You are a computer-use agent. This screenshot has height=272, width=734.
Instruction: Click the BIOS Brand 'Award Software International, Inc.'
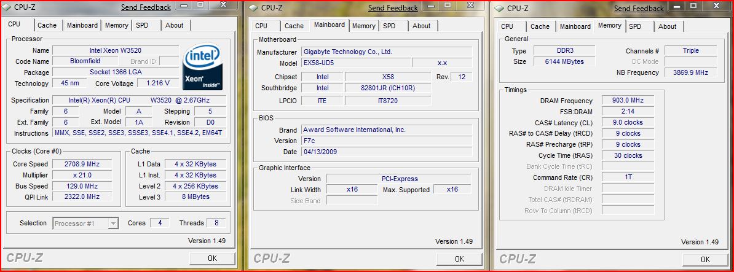(387, 130)
